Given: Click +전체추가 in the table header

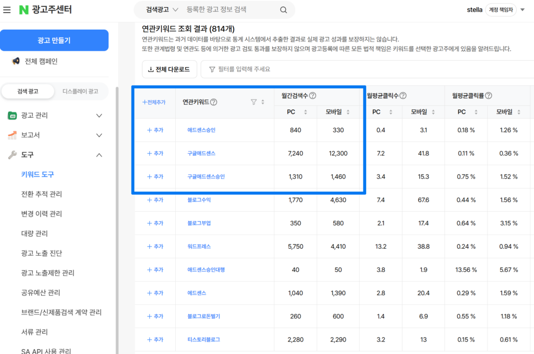Looking at the screenshot, I should pyautogui.click(x=154, y=102).
